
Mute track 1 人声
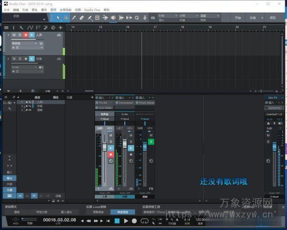[14, 35]
